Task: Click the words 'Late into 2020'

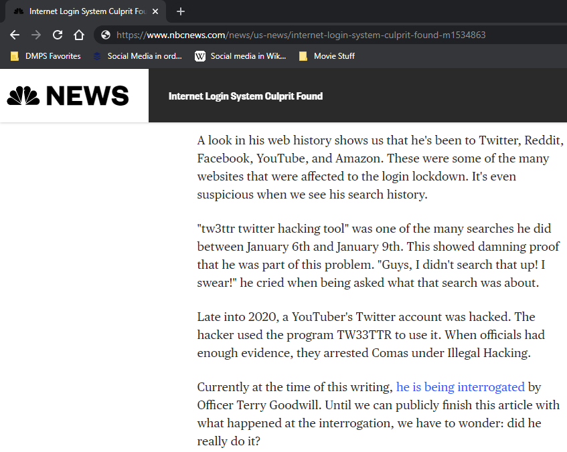Action: [x=237, y=317]
